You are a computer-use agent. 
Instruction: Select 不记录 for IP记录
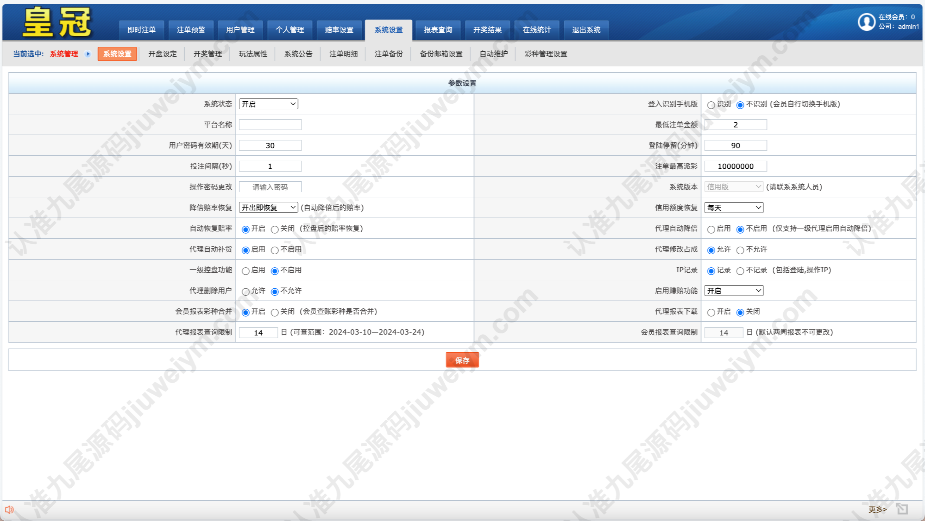tap(740, 271)
